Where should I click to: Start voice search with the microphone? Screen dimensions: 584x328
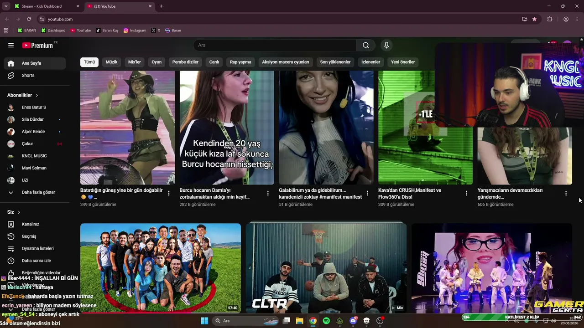coord(386,45)
